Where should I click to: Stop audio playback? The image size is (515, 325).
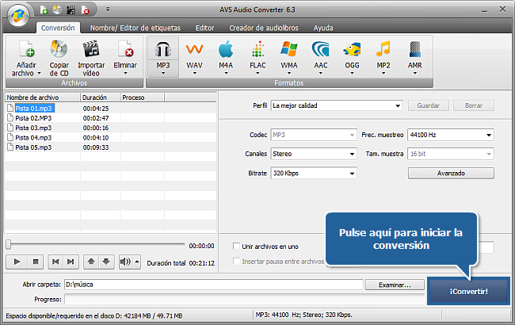click(35, 261)
